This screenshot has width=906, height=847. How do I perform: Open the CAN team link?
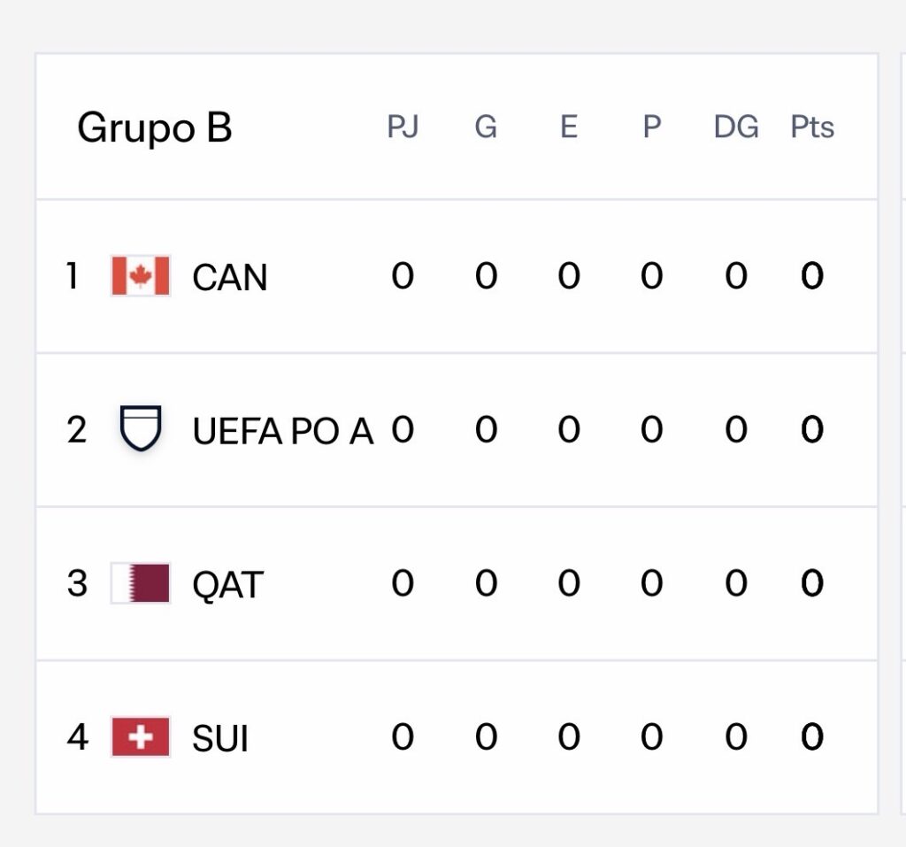point(229,278)
